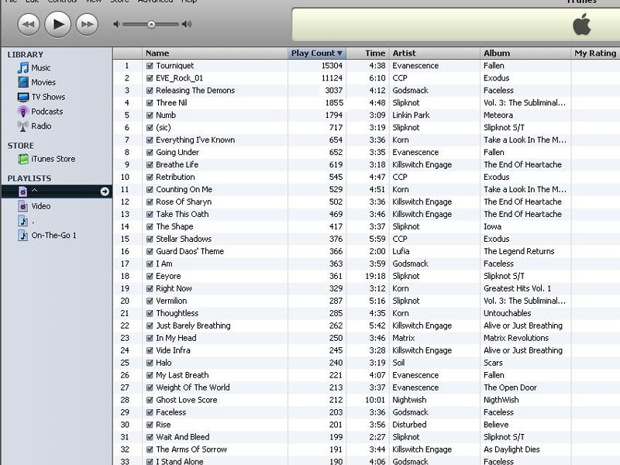Click the low-volume speaker icon

[x=116, y=24]
